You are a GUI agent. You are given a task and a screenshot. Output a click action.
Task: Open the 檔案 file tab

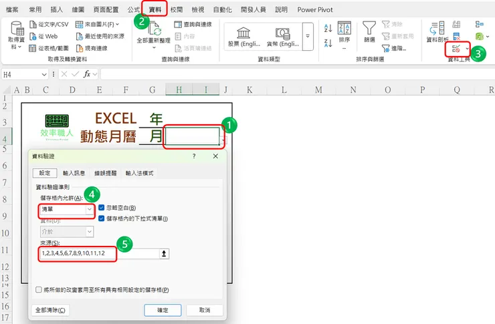12,10
